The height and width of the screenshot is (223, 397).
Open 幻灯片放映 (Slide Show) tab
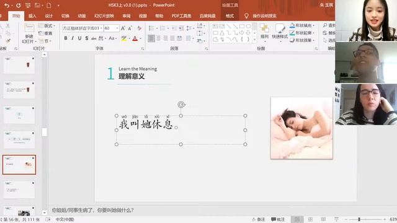click(104, 15)
